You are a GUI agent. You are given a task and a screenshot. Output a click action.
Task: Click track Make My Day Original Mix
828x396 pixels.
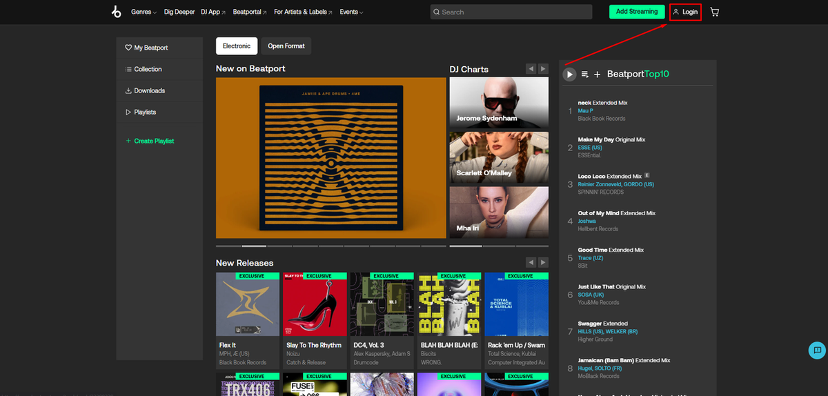click(611, 139)
